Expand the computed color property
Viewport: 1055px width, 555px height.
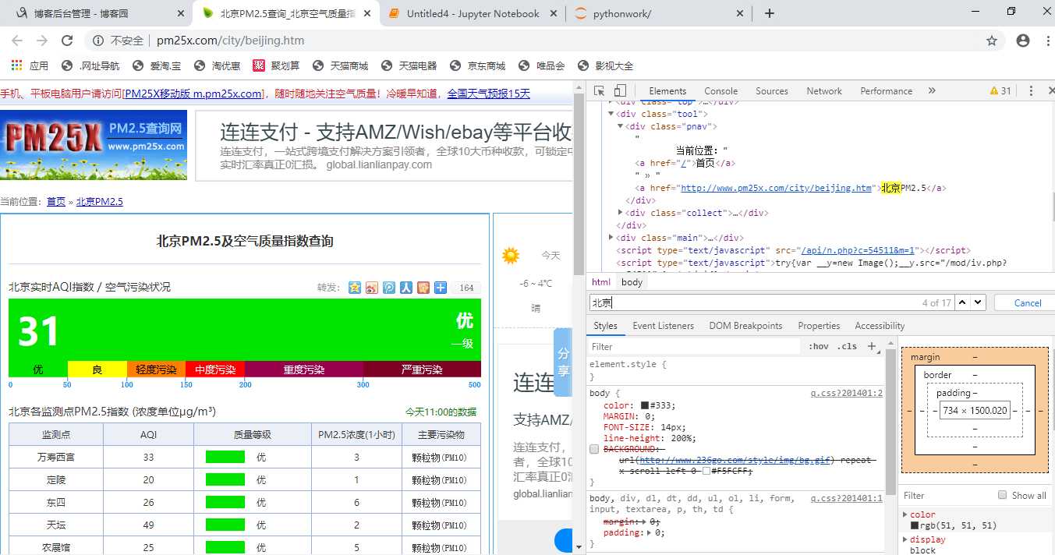point(905,514)
